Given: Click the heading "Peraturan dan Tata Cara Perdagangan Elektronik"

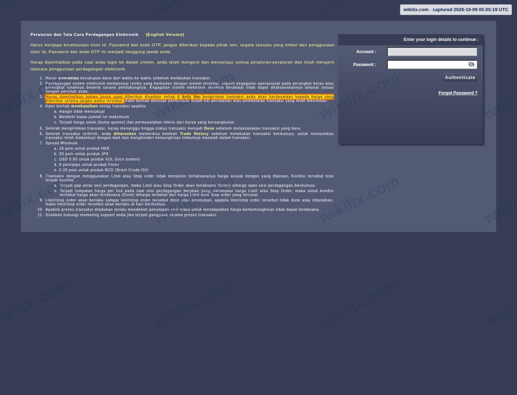Looking at the screenshot, I should 84,35.
